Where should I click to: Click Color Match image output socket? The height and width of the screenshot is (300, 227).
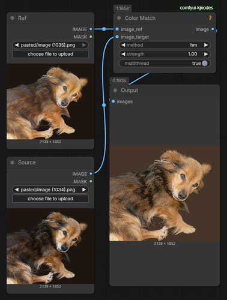pyautogui.click(x=213, y=29)
